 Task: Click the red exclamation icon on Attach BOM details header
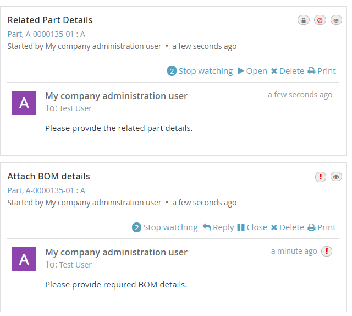point(320,177)
